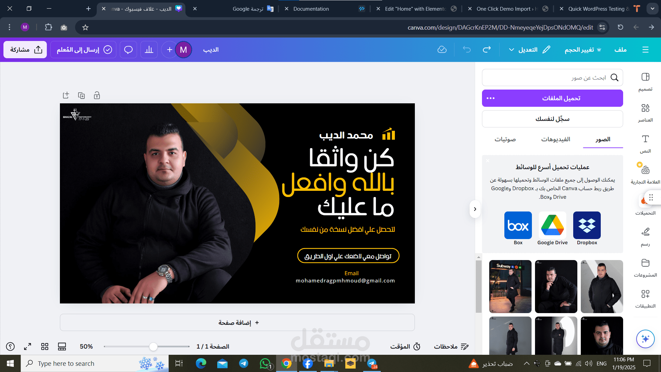This screenshot has height=372, width=661.
Task: Open the File (ملف) menu
Action: [x=620, y=50]
